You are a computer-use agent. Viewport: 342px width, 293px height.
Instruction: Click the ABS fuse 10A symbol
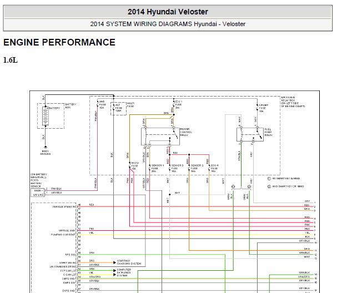click(x=98, y=104)
